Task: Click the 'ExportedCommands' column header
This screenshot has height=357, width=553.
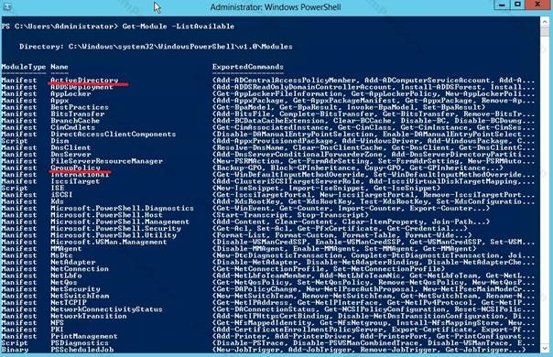Action: click(247, 67)
